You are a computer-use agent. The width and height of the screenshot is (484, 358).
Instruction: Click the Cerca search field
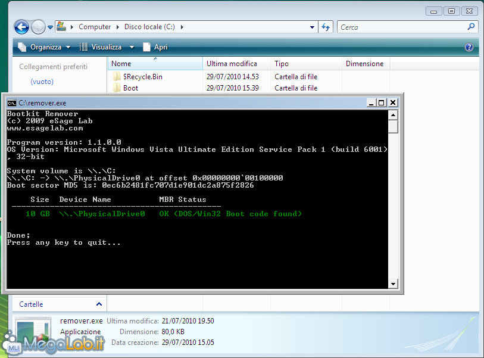(402, 27)
